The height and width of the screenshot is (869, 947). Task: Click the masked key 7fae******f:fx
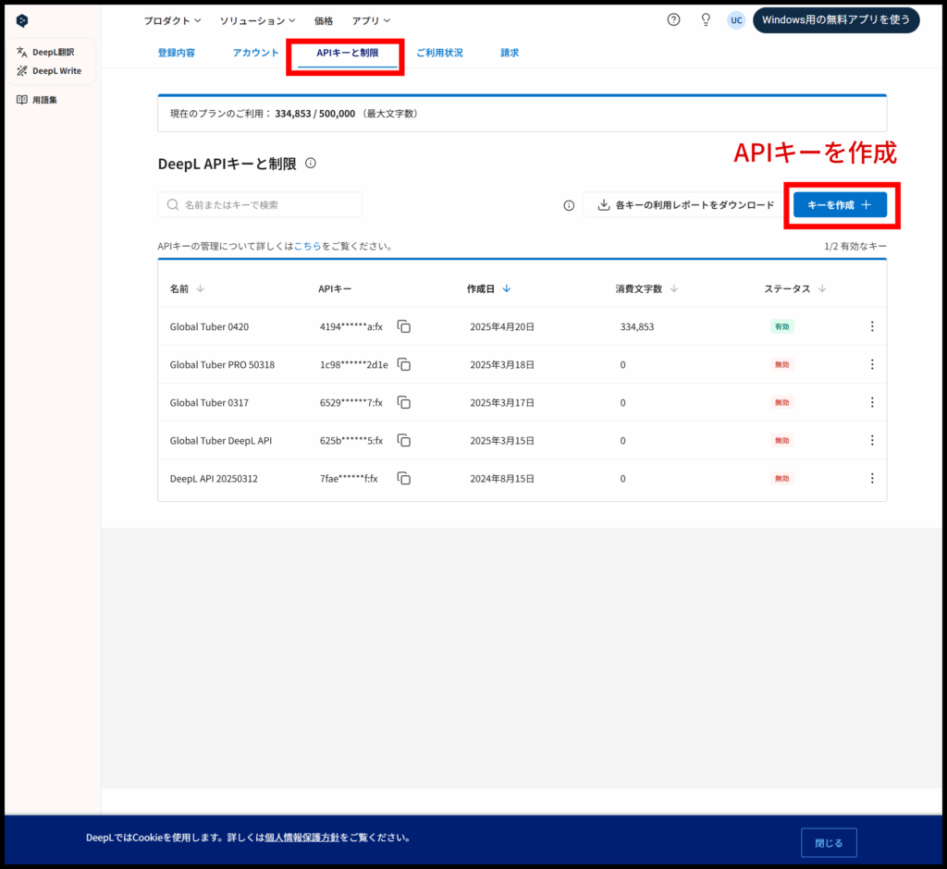coord(349,479)
